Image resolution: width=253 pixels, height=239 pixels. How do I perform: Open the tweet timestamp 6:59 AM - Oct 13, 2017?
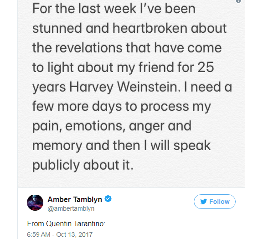click(x=60, y=234)
